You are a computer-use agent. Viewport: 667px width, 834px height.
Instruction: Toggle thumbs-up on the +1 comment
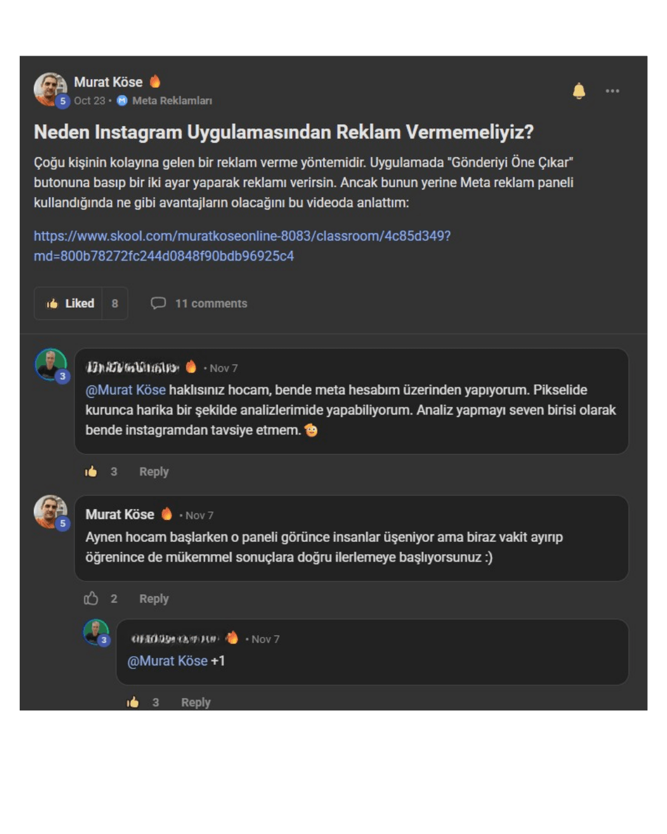[x=133, y=702]
